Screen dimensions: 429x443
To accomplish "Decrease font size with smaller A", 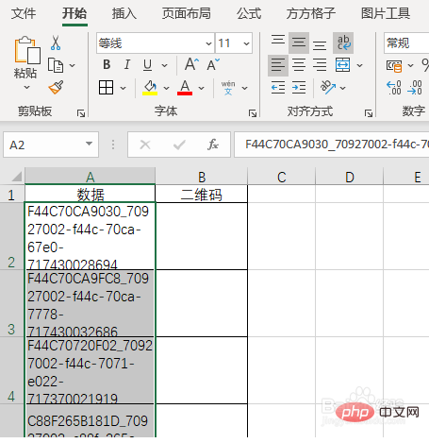I will [213, 64].
